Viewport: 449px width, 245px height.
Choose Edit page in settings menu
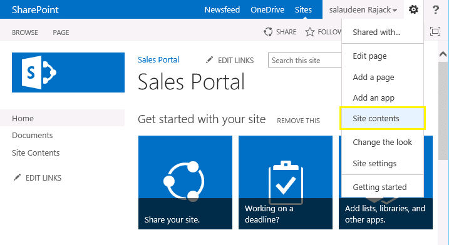pyautogui.click(x=383, y=56)
